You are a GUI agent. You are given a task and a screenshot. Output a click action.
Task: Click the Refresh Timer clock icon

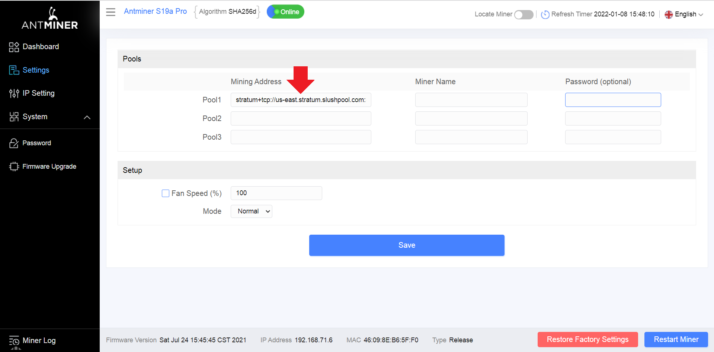[545, 15]
